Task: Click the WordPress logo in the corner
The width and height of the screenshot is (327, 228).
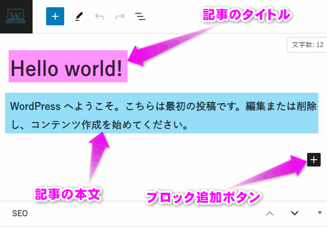Action: click(x=16, y=16)
